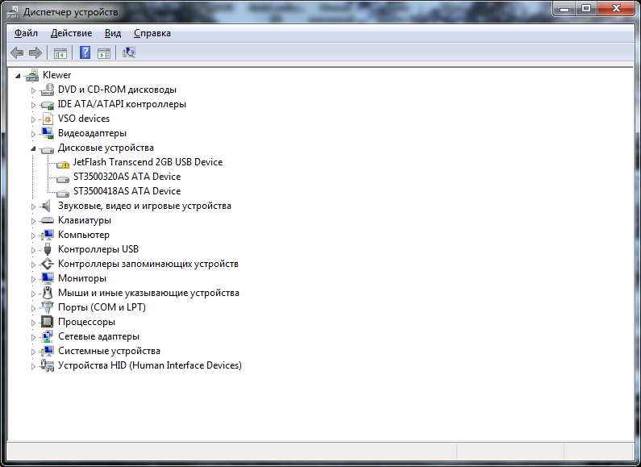Expand the Процессоры node
Viewport: 641px width, 467px height.
(x=33, y=323)
